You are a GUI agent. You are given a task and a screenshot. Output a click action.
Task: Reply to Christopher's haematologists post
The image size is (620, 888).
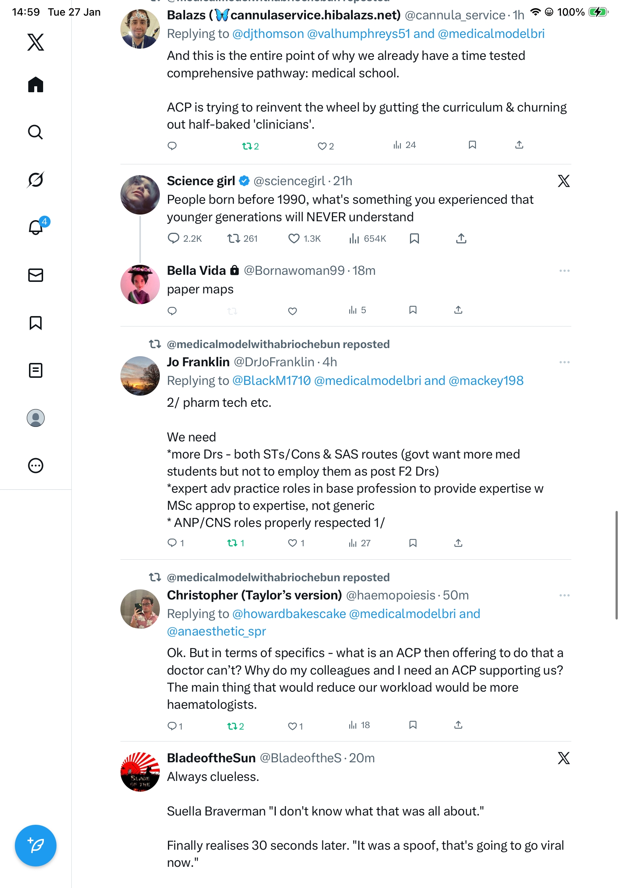172,726
